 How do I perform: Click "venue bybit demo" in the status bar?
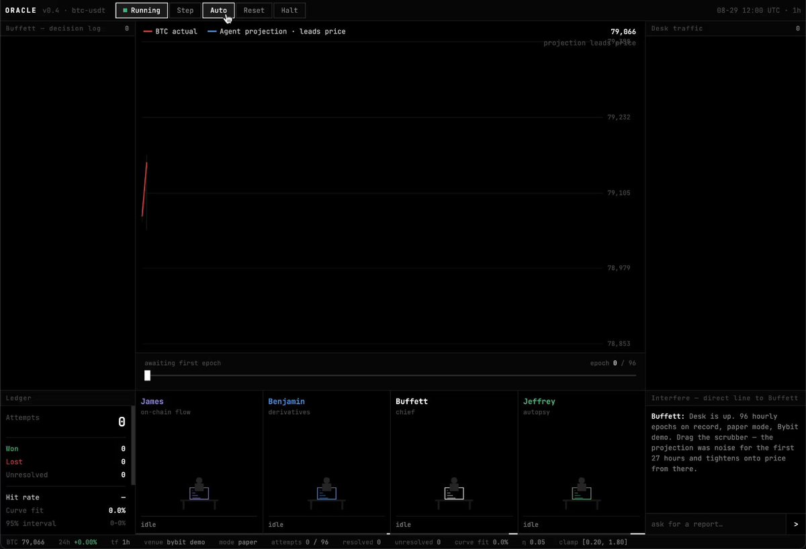175,542
